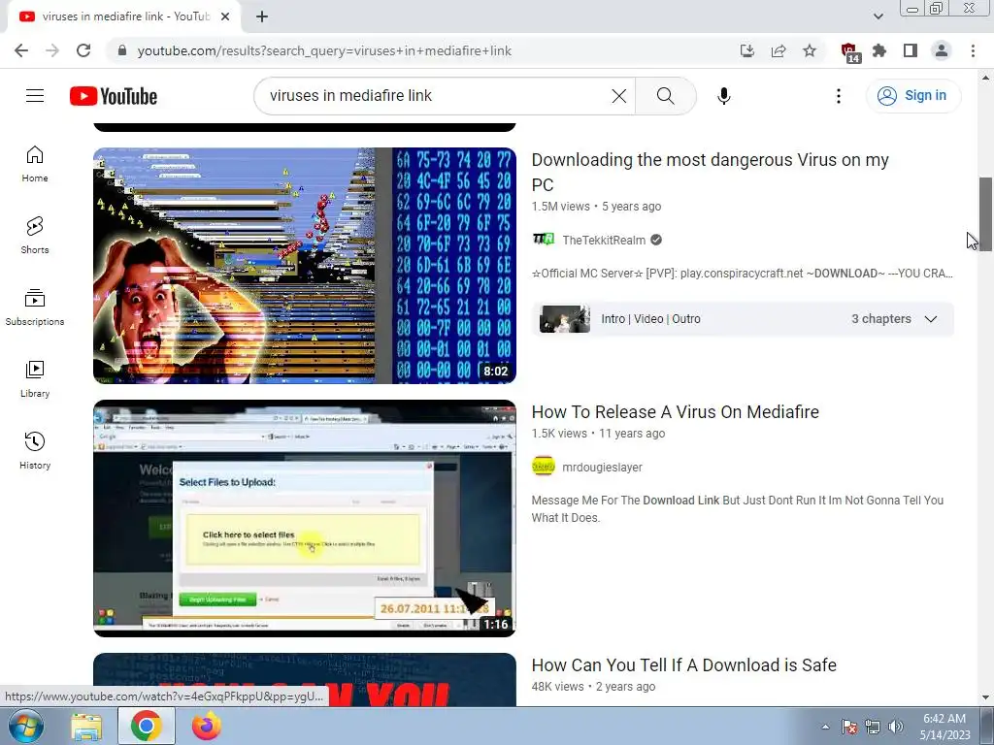Click the scrollbar down arrow

(985, 697)
